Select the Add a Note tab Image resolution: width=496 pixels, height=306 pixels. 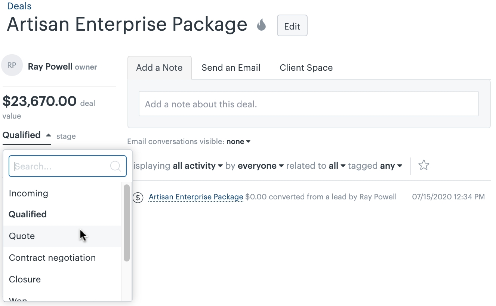[x=159, y=68]
